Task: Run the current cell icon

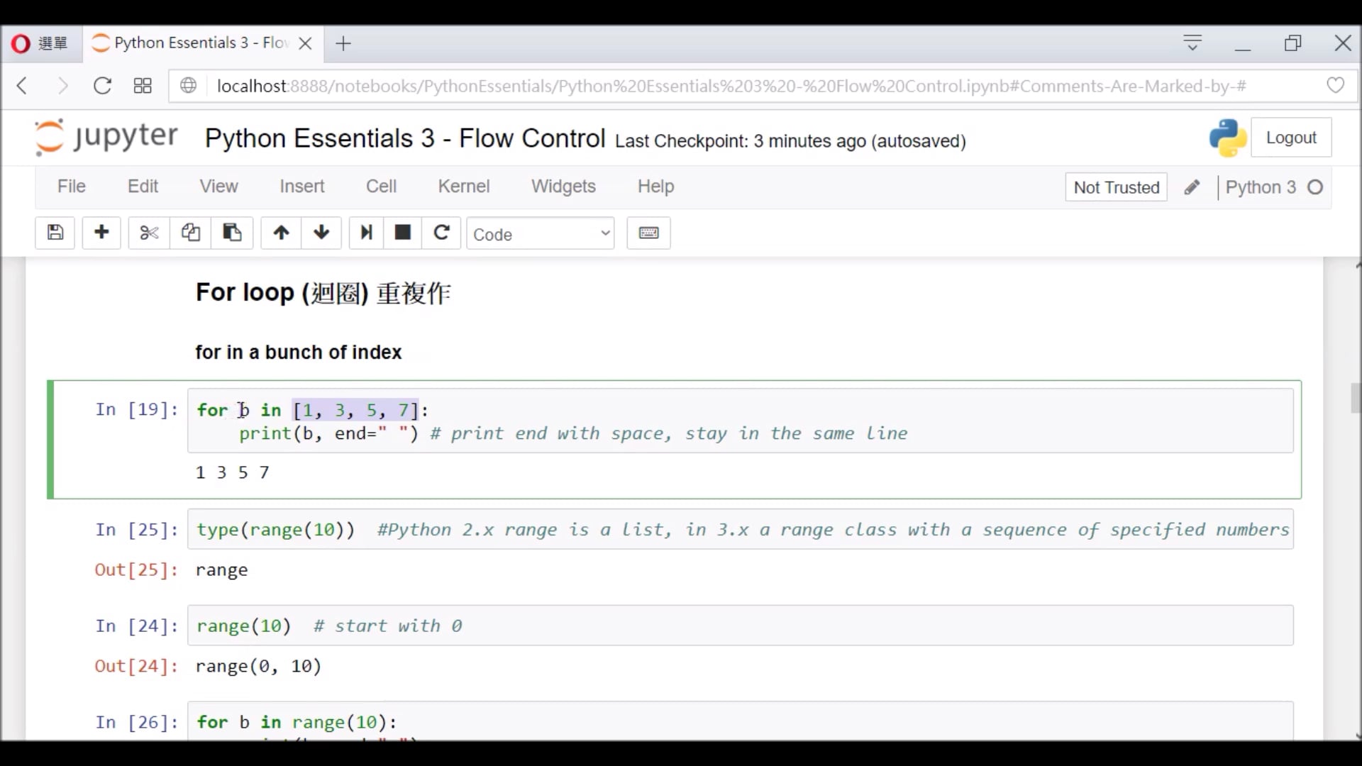Action: point(366,233)
